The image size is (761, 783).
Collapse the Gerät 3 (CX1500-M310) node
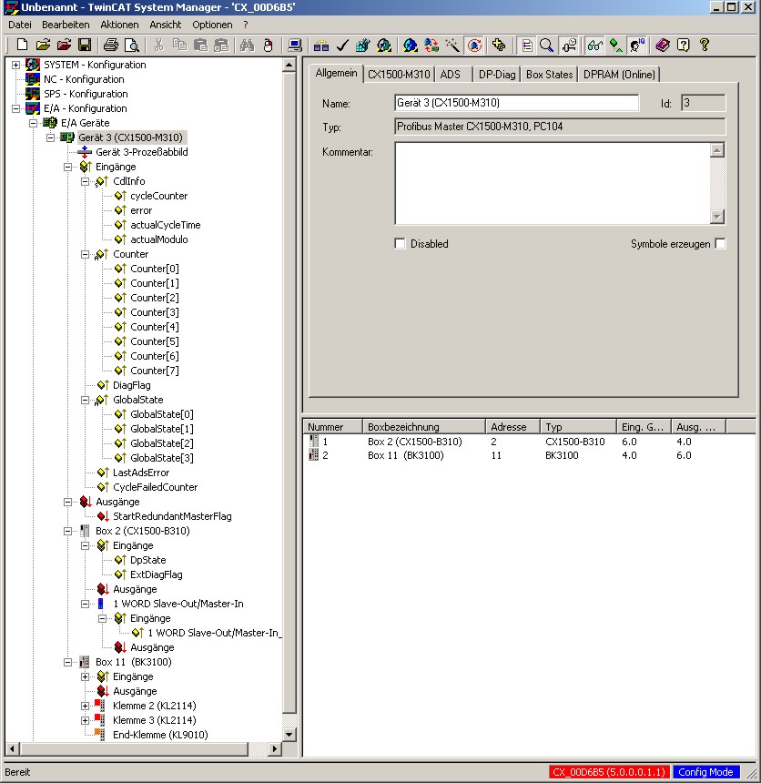pyautogui.click(x=51, y=137)
